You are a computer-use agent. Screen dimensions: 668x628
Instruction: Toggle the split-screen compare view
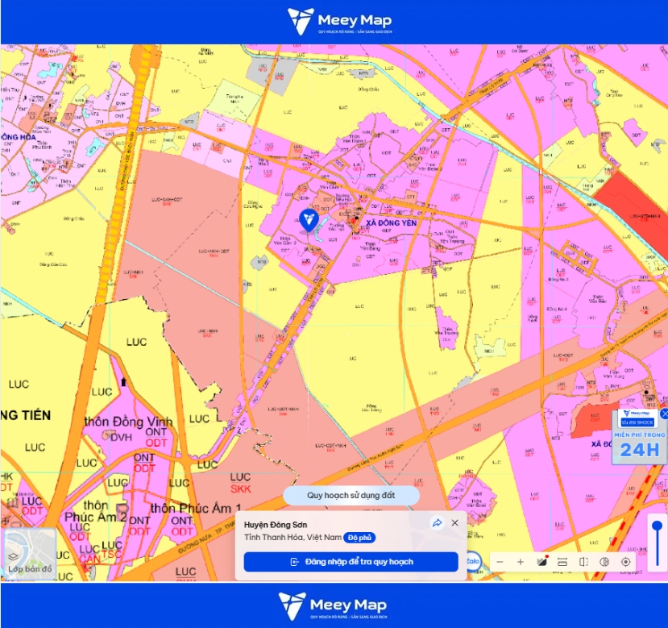tap(583, 562)
